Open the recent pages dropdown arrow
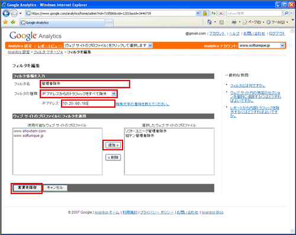This screenshot has width=296, height=235. (20, 14)
